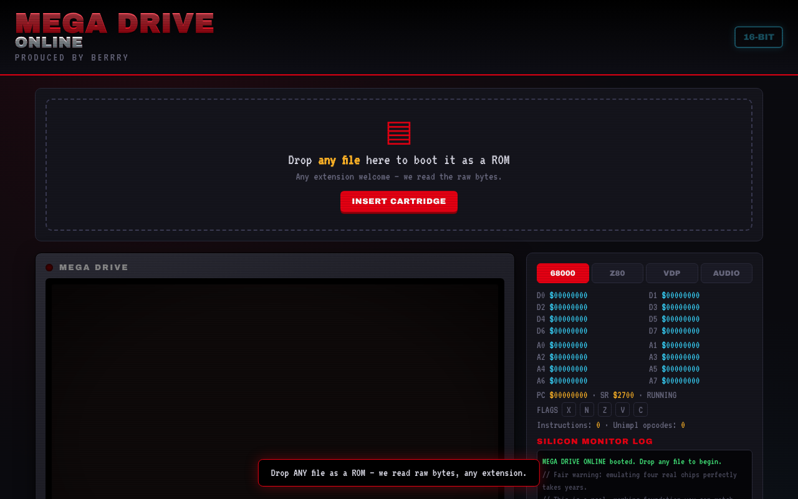Click the red power LED next to MEGA DRIVE
Image resolution: width=798 pixels, height=499 pixels.
(49, 268)
